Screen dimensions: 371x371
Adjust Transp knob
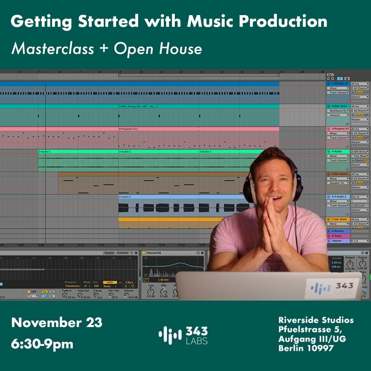pyautogui.click(x=96, y=295)
